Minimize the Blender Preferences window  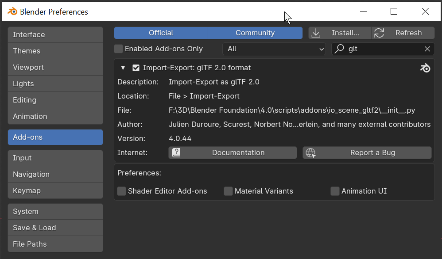[363, 11]
